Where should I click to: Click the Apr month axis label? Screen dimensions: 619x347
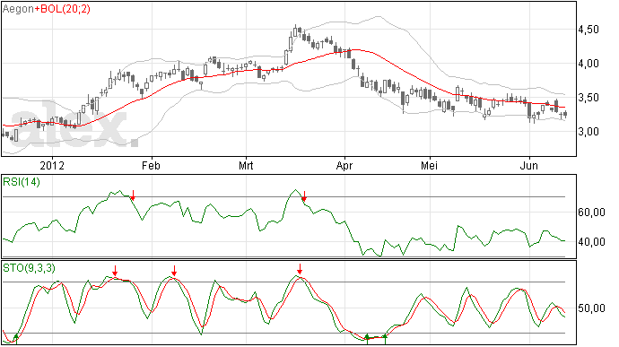point(344,165)
